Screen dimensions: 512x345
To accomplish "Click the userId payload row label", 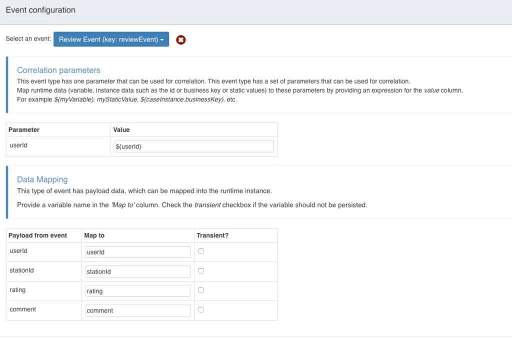I will (x=18, y=250).
